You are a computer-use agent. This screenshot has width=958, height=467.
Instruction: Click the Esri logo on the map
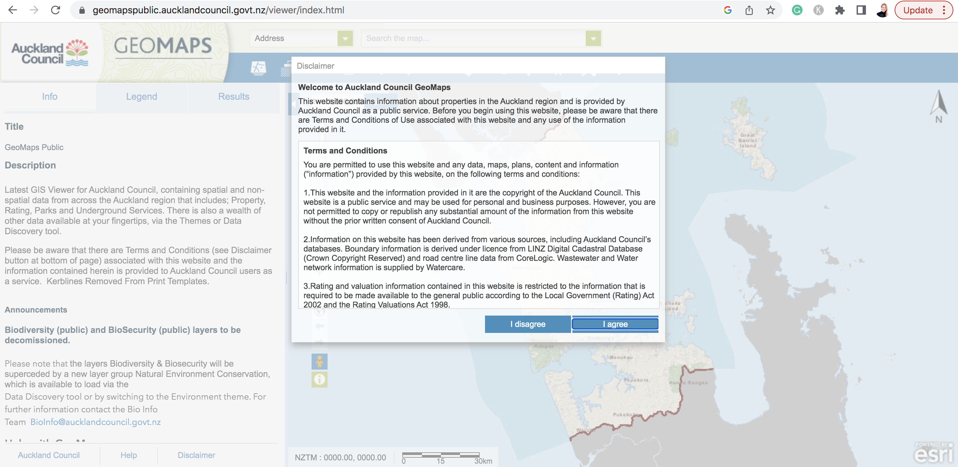coord(934,453)
